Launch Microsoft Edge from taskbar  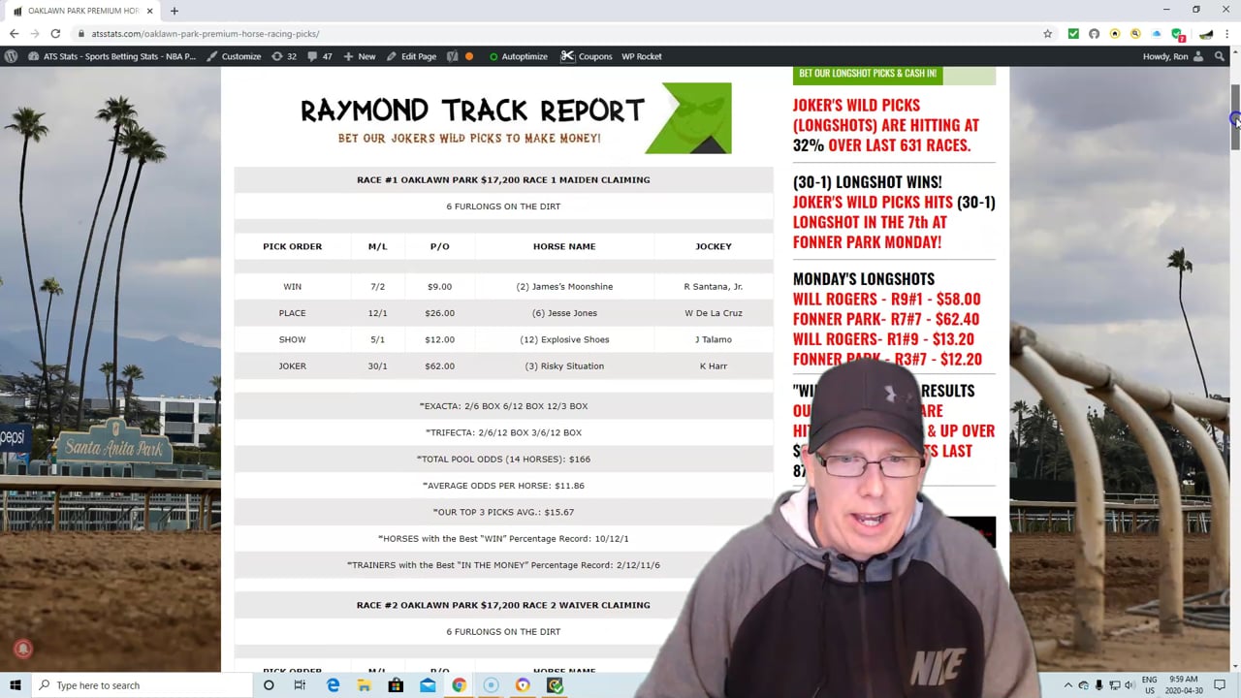click(x=333, y=685)
